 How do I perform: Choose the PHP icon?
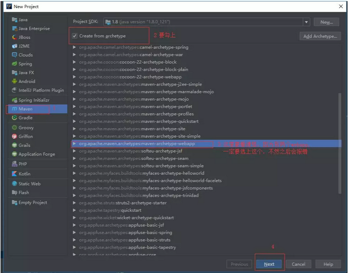[14, 164]
